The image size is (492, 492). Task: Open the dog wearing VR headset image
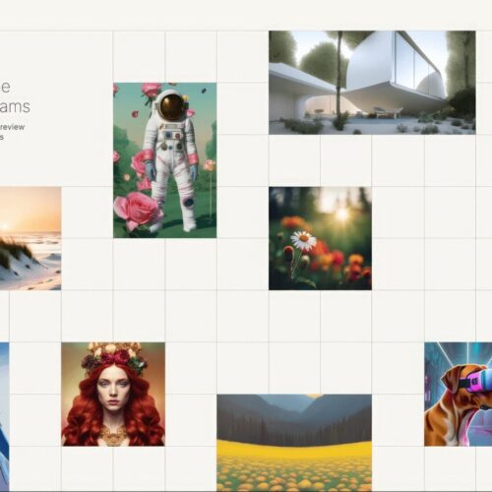459,395
